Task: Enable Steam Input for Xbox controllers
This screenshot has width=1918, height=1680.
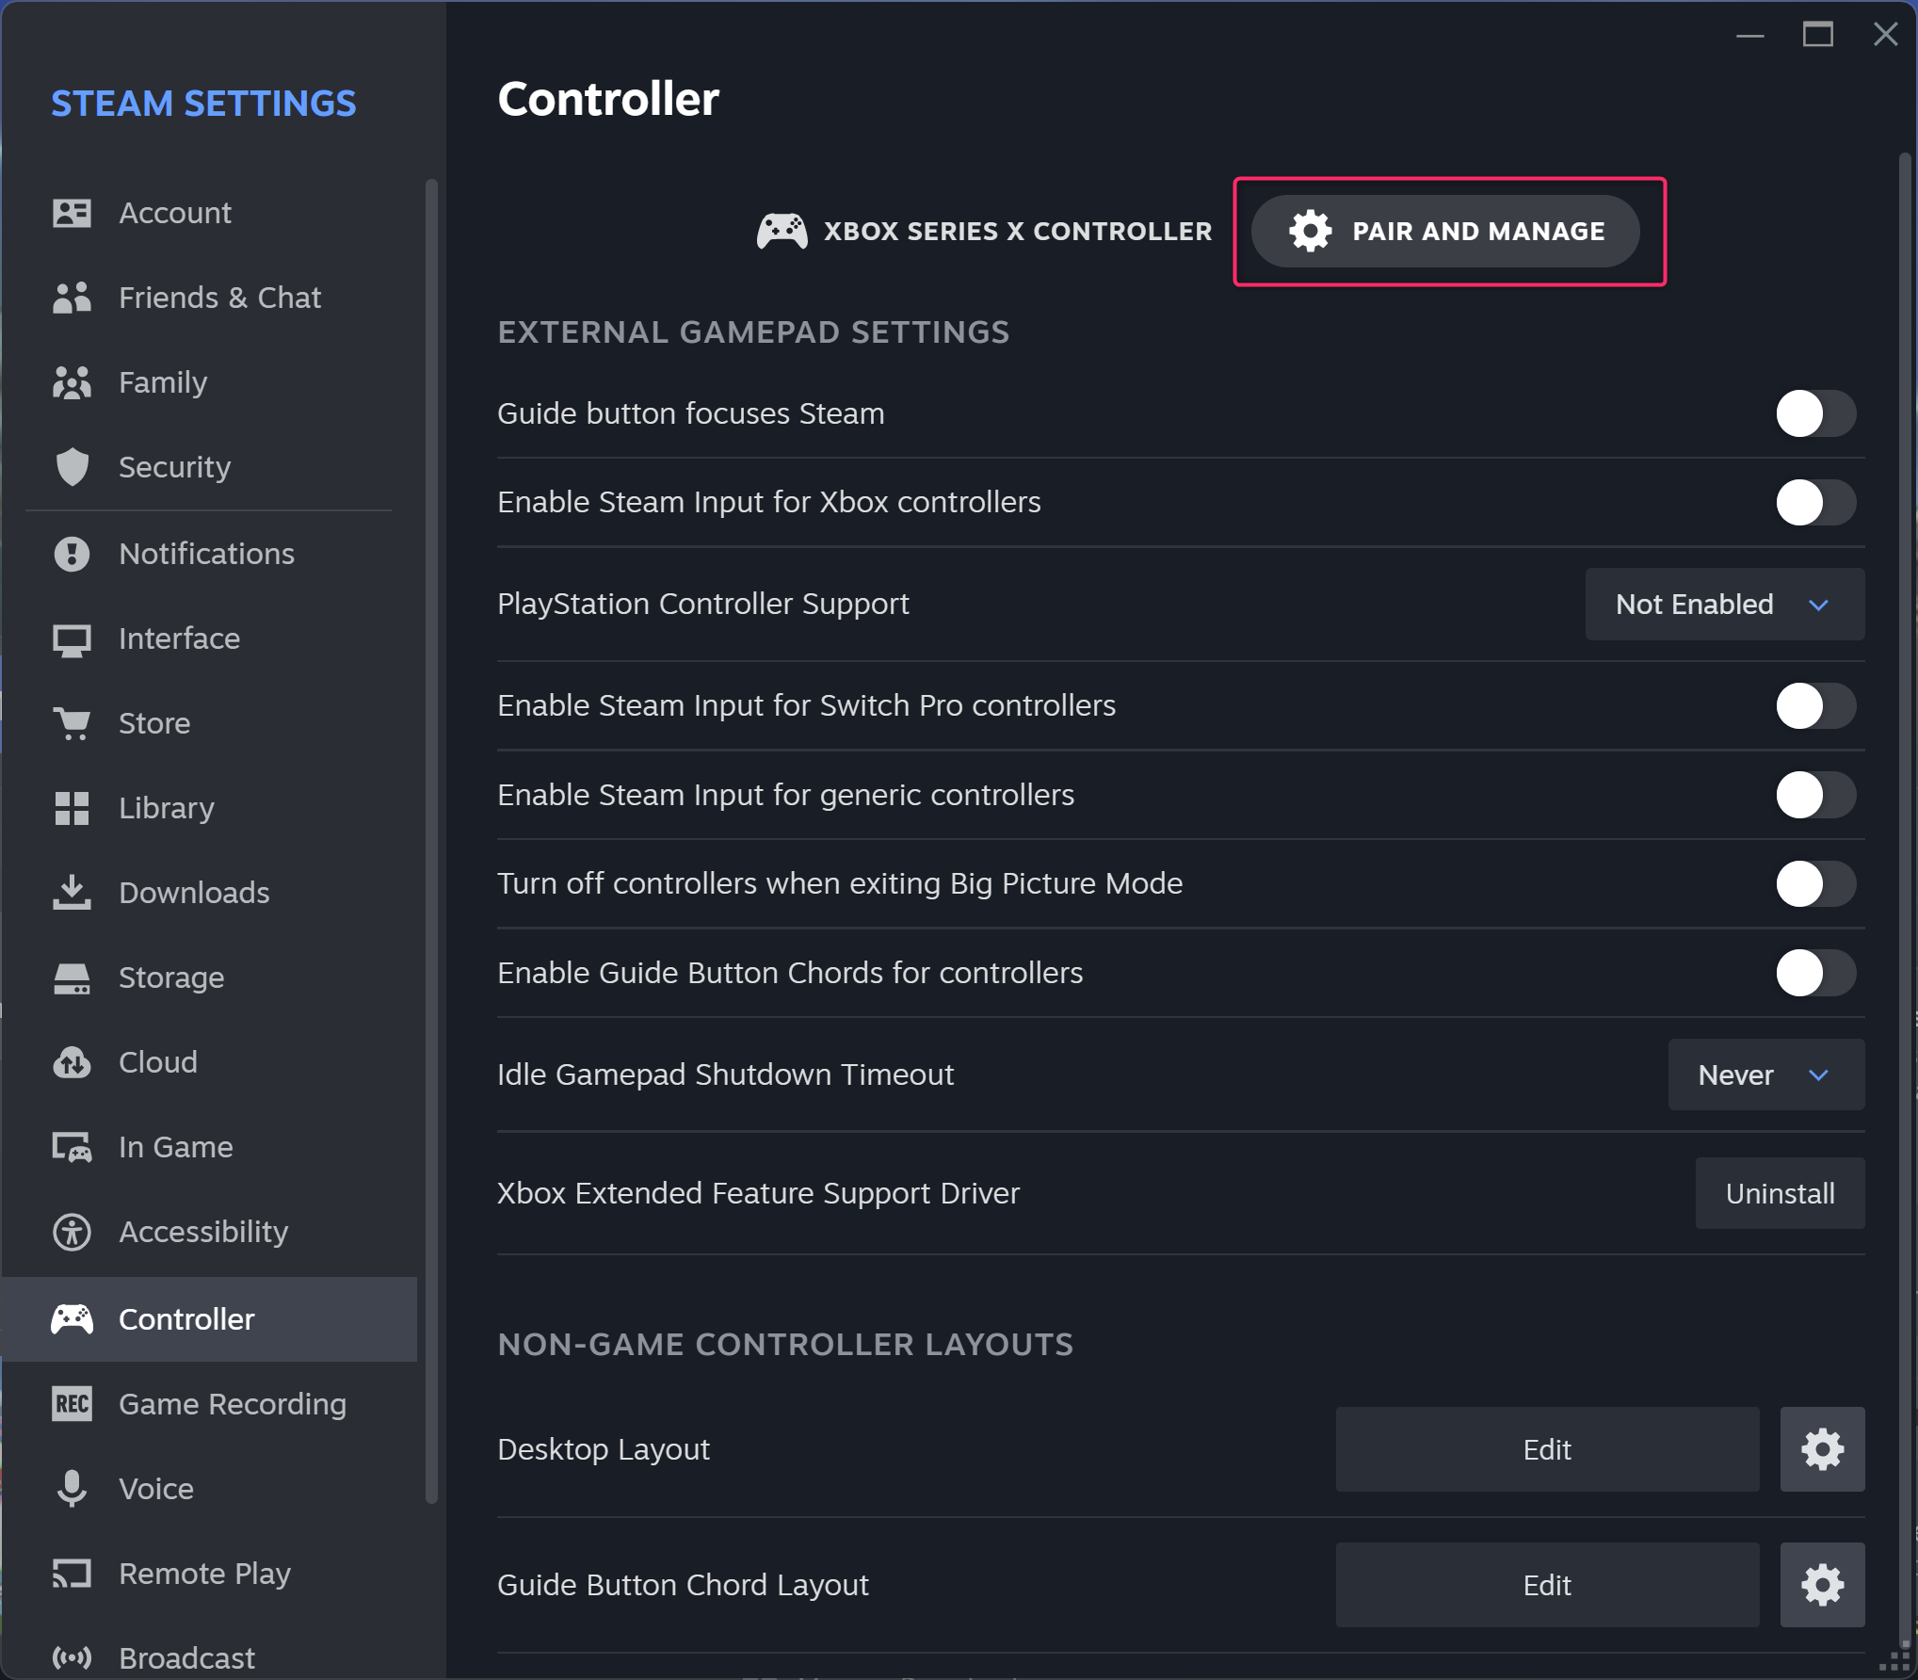Action: (x=1816, y=502)
